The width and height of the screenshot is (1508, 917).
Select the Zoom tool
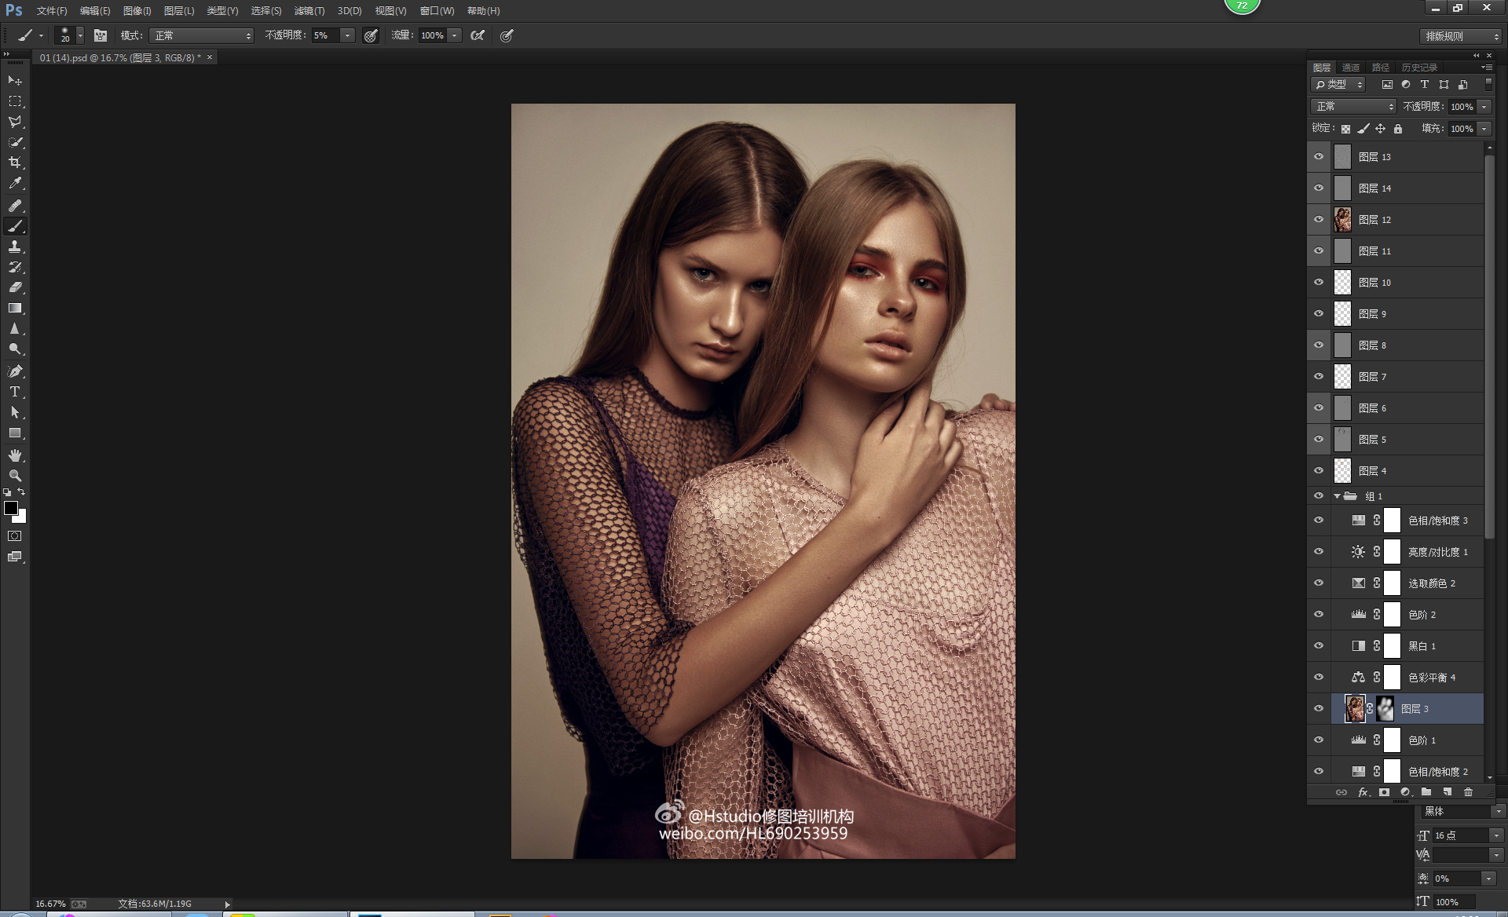pos(15,476)
